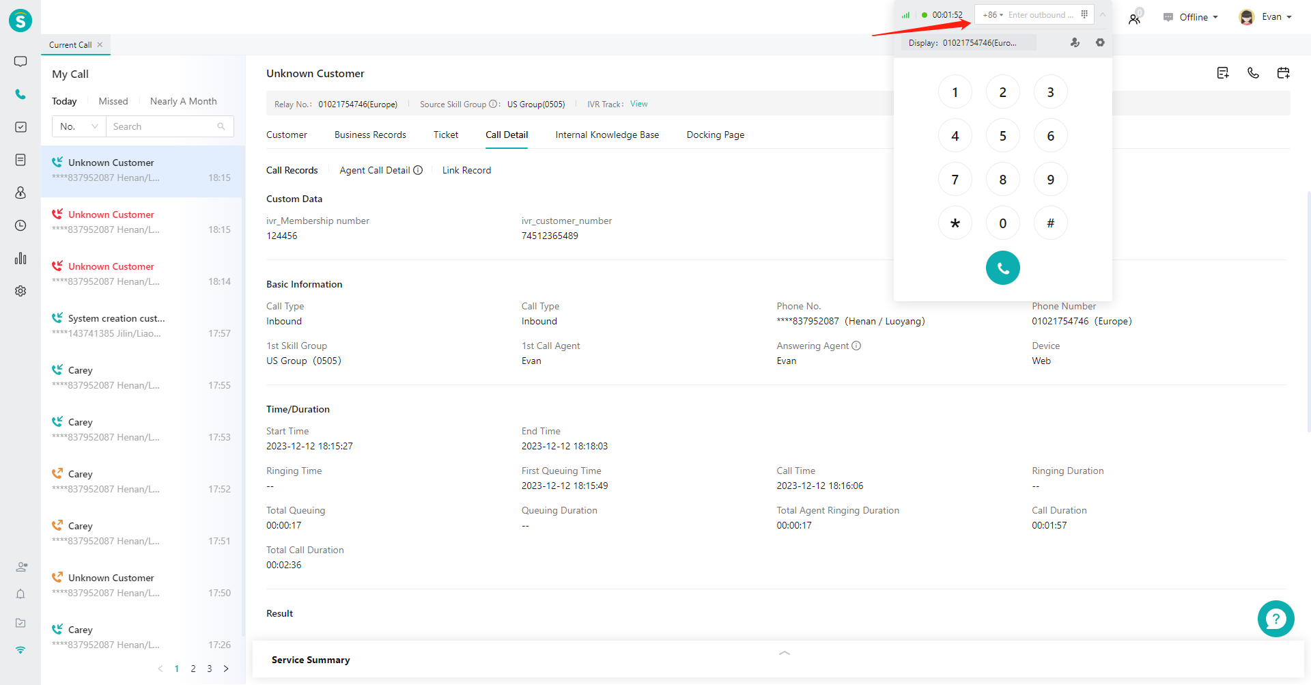Dial digit 5 on the keypad
1311x685 pixels.
pos(1003,136)
